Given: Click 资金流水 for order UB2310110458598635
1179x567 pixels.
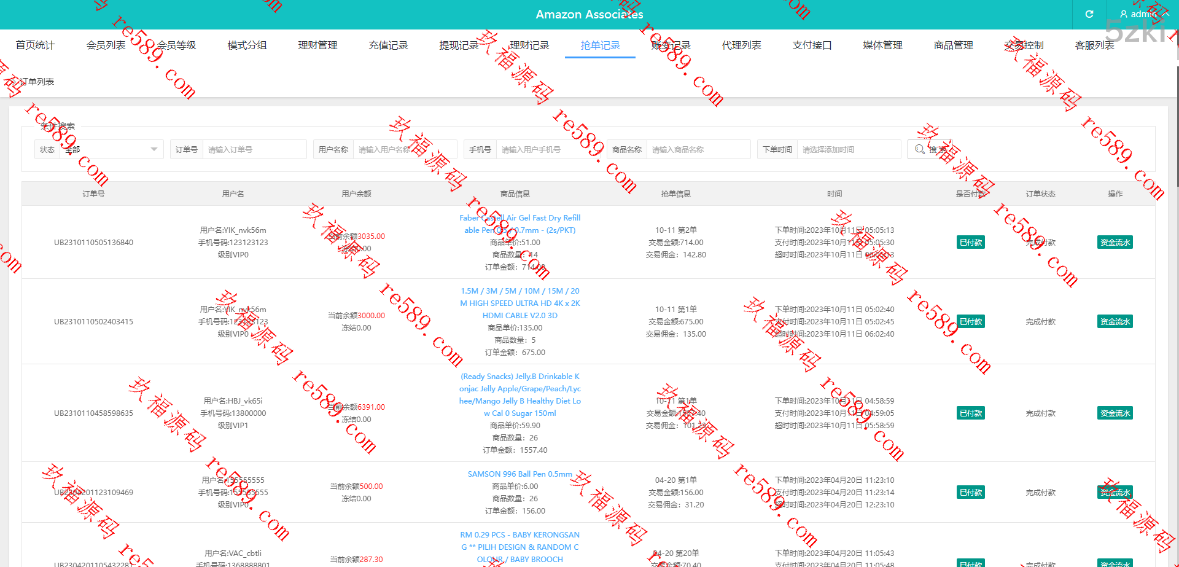Looking at the screenshot, I should coord(1115,413).
